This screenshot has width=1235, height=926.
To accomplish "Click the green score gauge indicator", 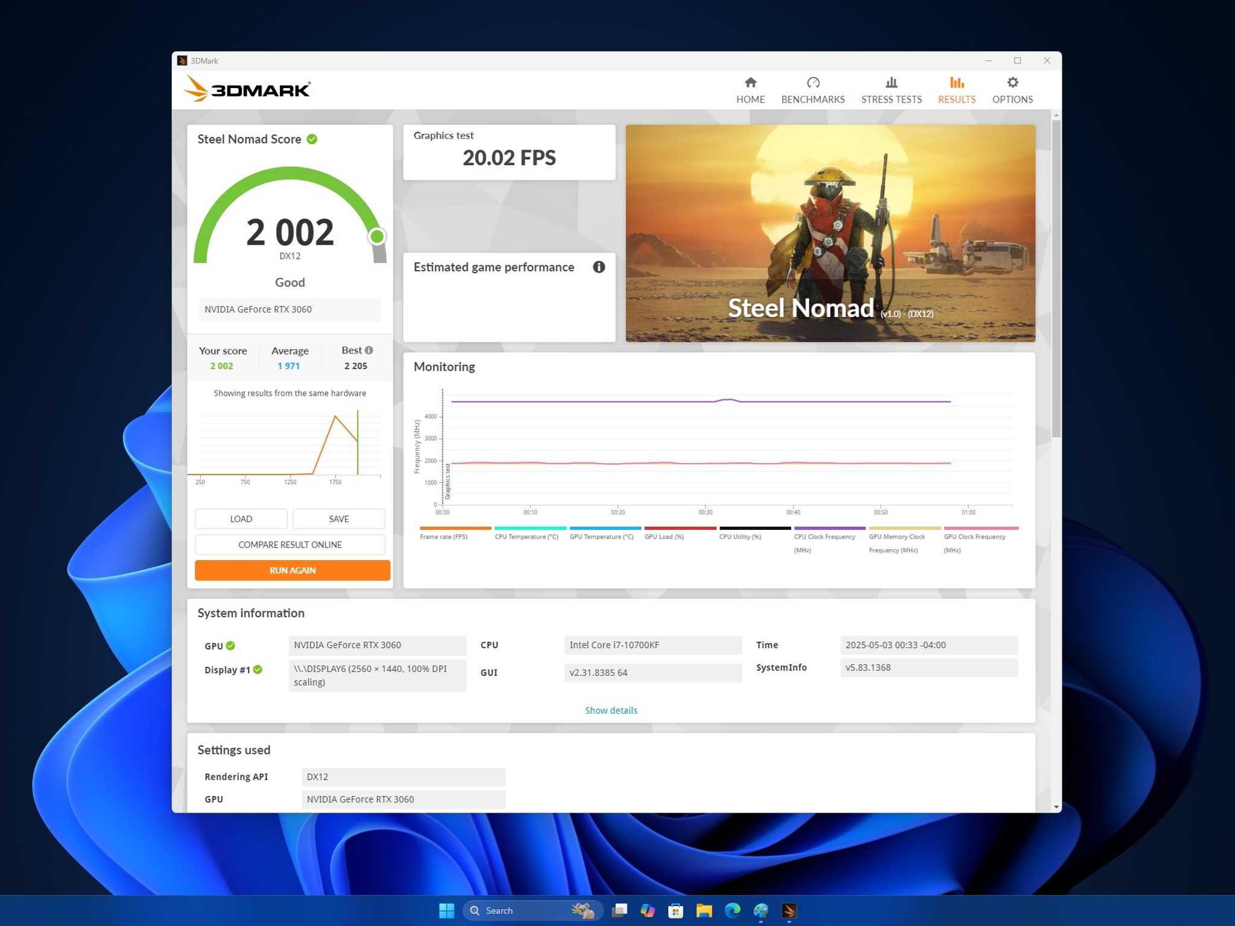I will 377,236.
